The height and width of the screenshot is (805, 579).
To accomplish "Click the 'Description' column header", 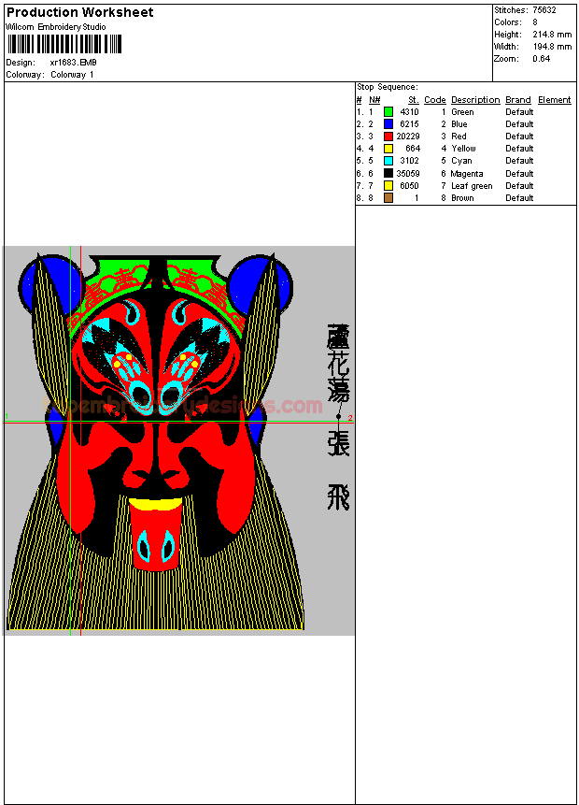I will 475,100.
